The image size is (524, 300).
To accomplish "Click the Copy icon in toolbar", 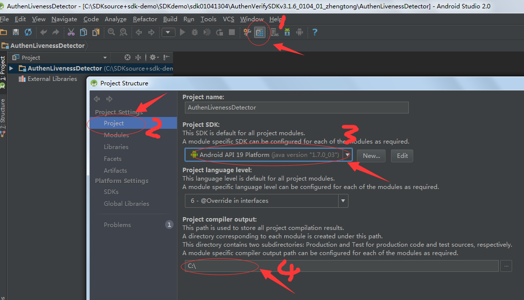I will (84, 32).
